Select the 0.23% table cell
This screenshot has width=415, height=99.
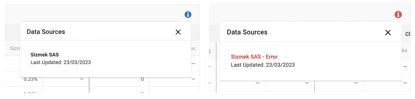coord(30,79)
